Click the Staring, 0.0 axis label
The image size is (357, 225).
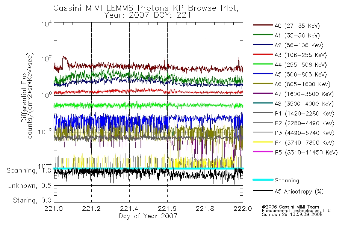pyautogui.click(x=32, y=201)
